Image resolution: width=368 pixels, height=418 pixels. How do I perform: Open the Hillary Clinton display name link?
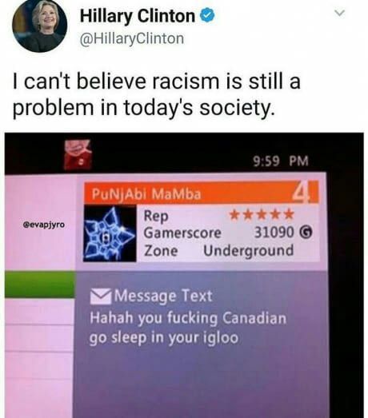[138, 16]
